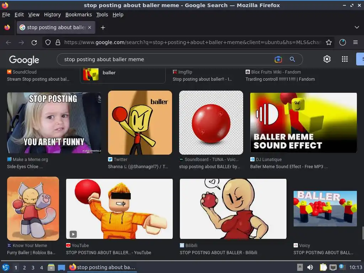Open the Tools menu
The image size is (364, 273).
click(102, 15)
